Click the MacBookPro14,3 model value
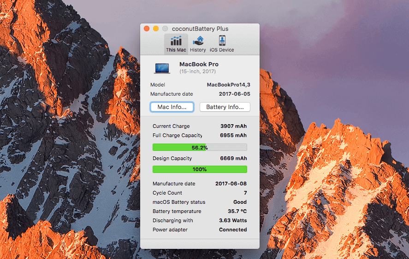 (x=228, y=85)
